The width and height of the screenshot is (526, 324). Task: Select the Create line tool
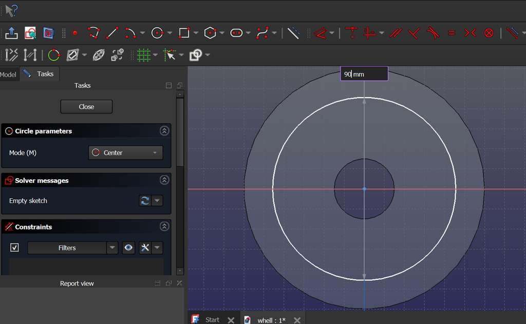pos(112,33)
